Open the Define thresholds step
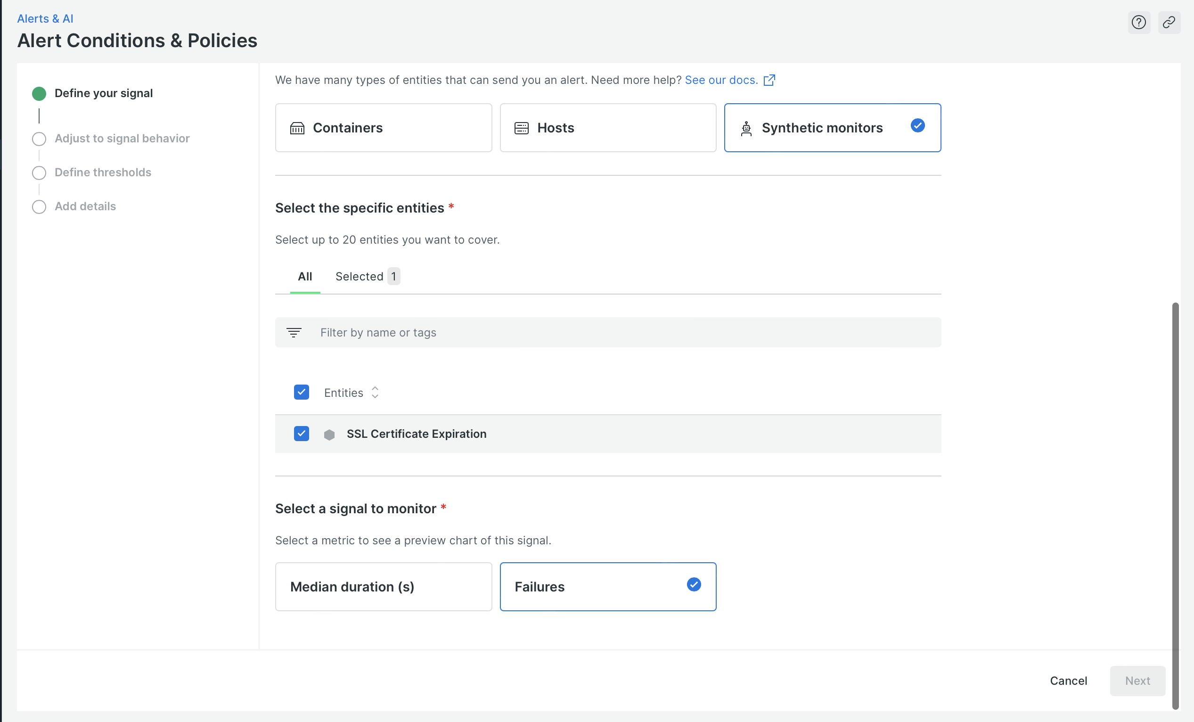1194x722 pixels. coord(103,172)
